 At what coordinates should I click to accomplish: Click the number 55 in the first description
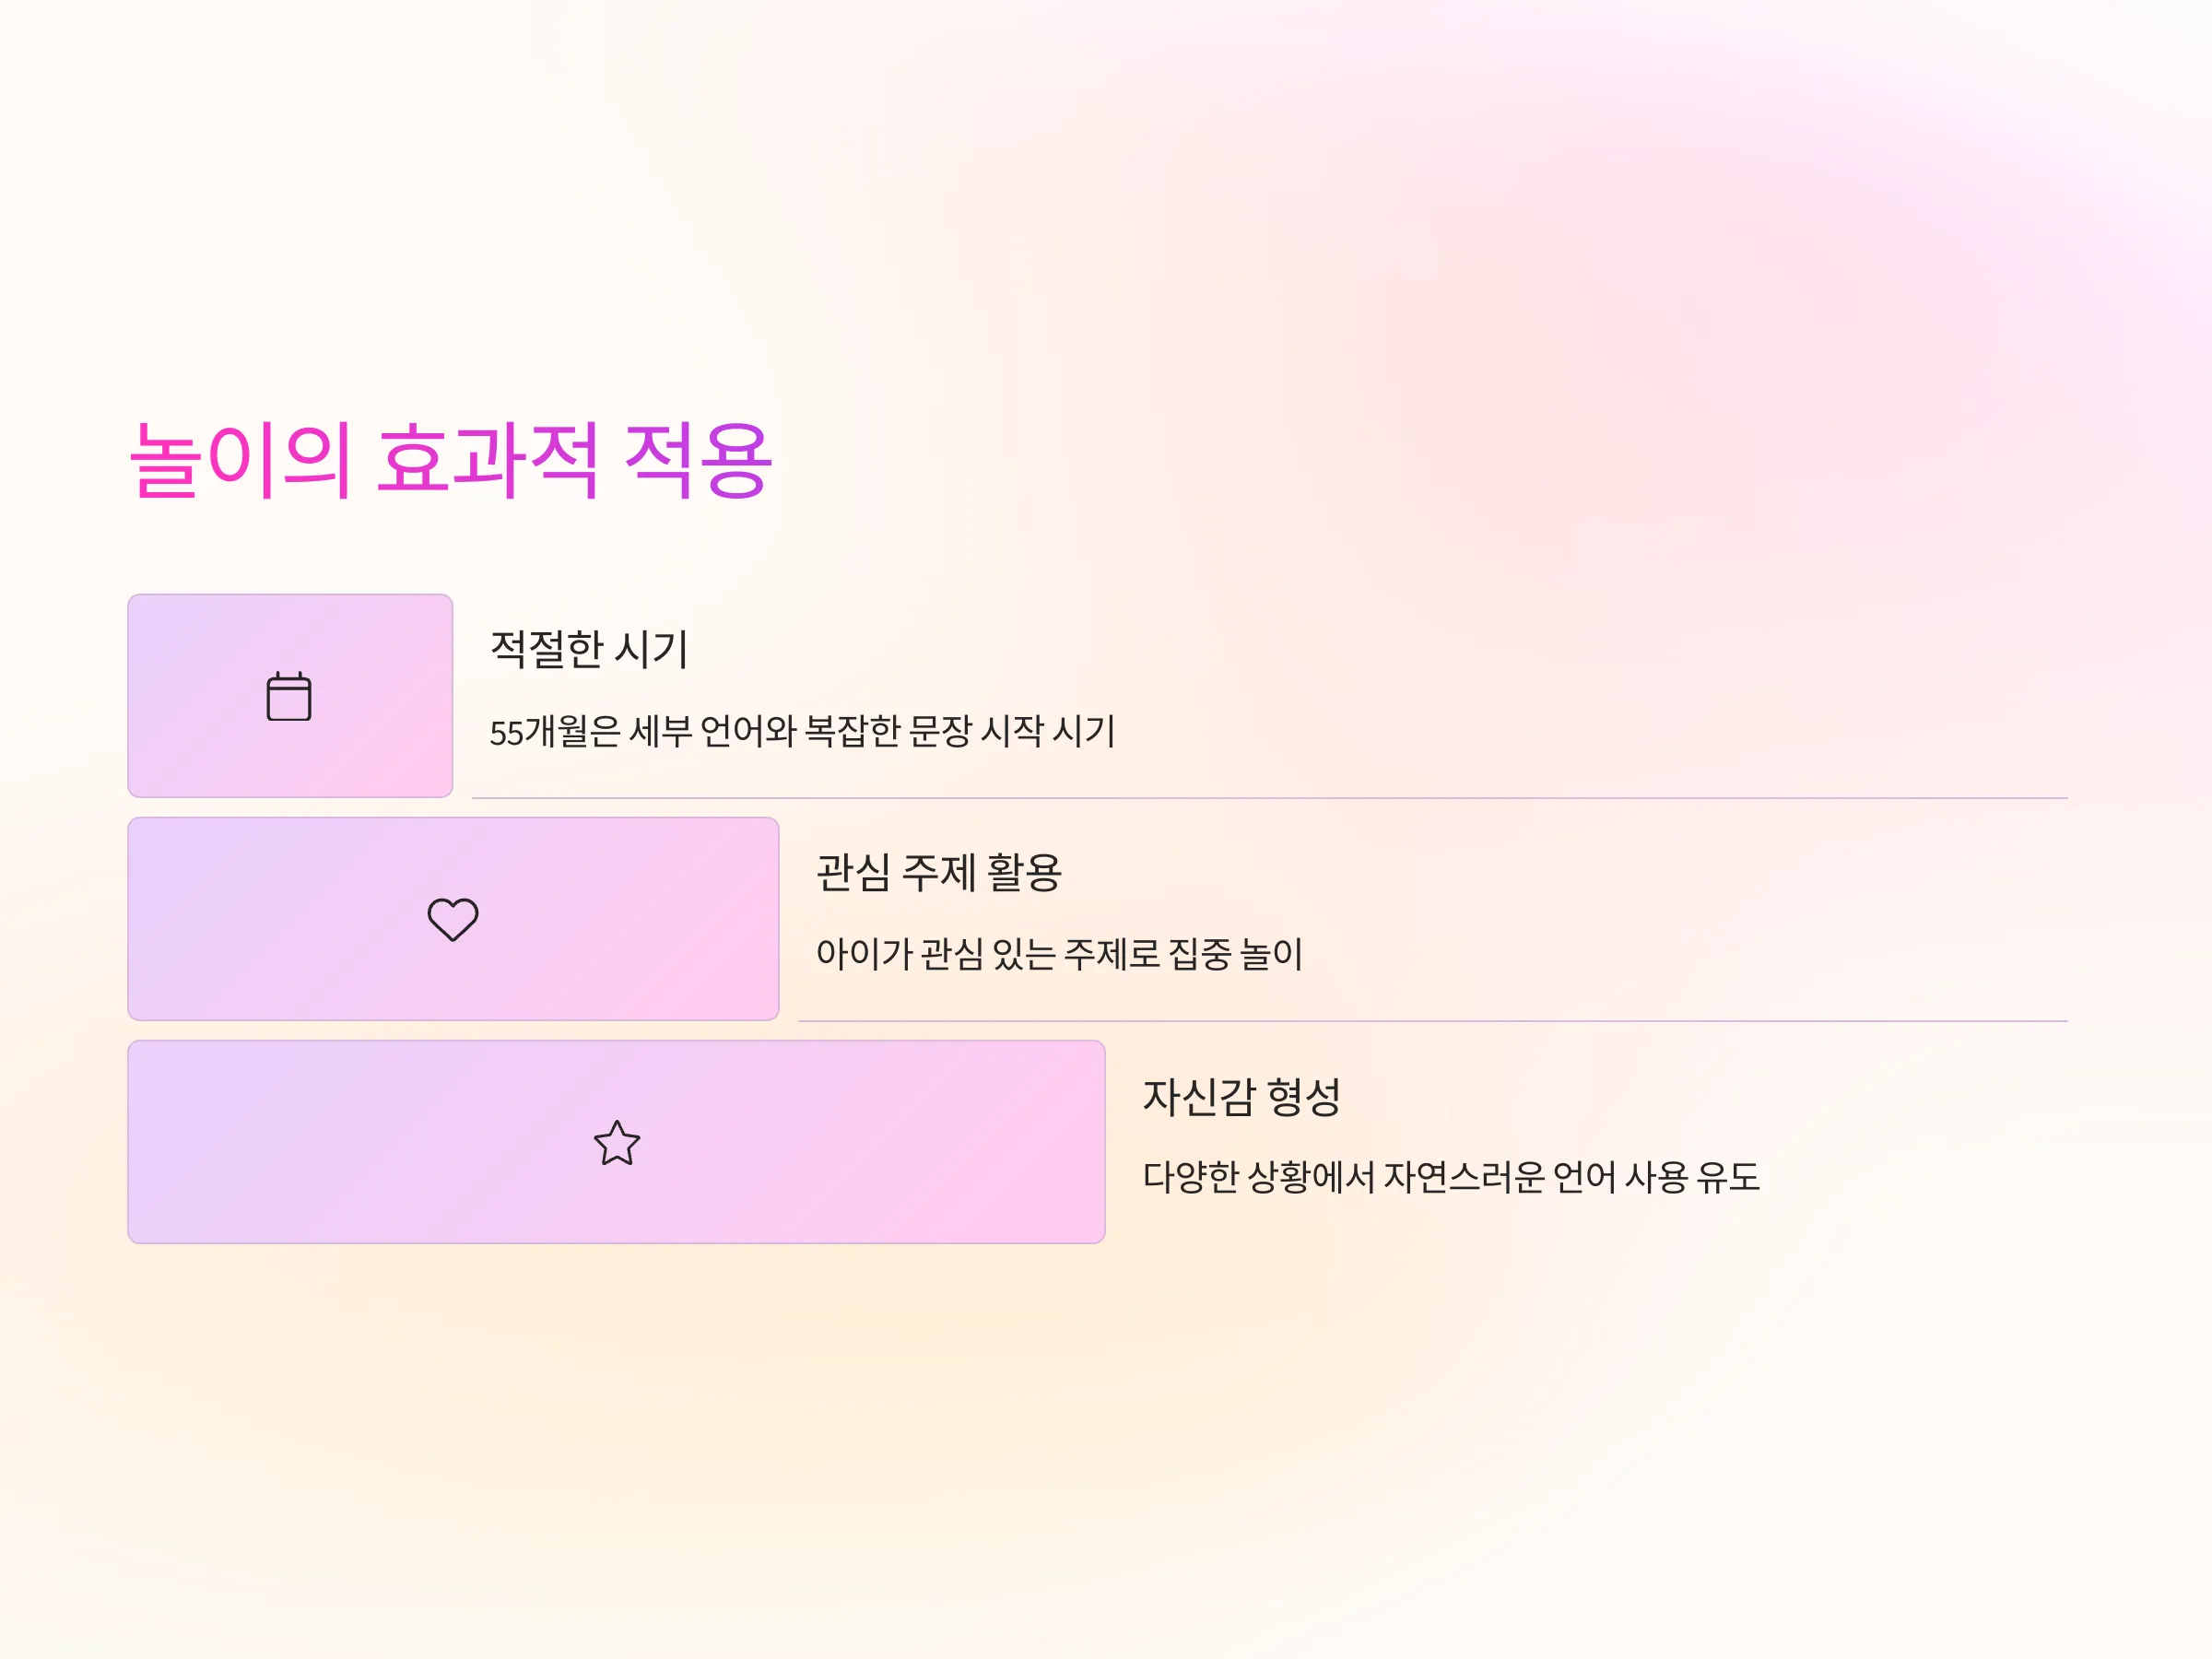tap(506, 733)
